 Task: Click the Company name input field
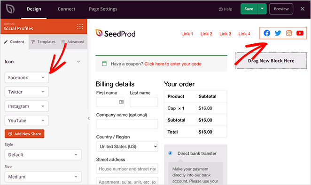(127, 124)
